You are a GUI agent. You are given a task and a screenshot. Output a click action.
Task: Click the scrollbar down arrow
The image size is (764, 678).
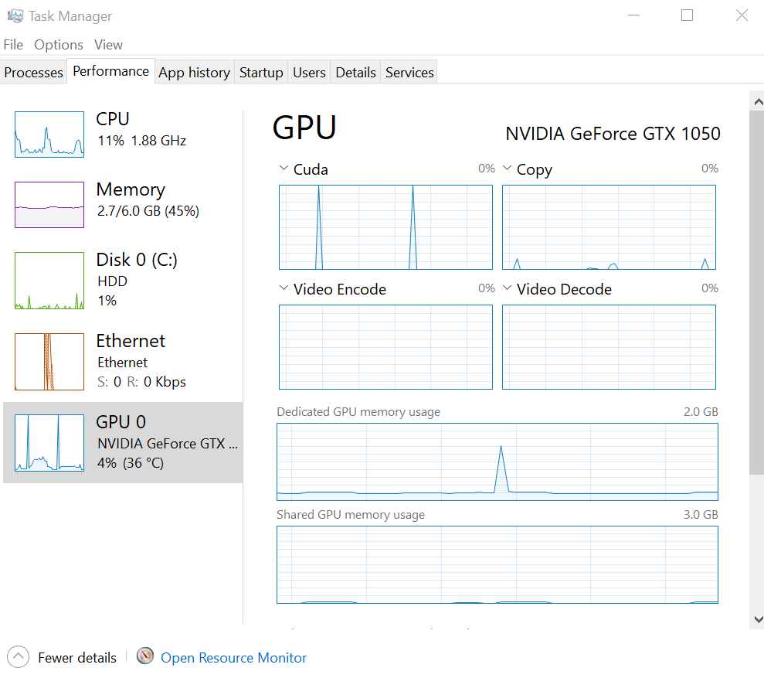coord(758,619)
